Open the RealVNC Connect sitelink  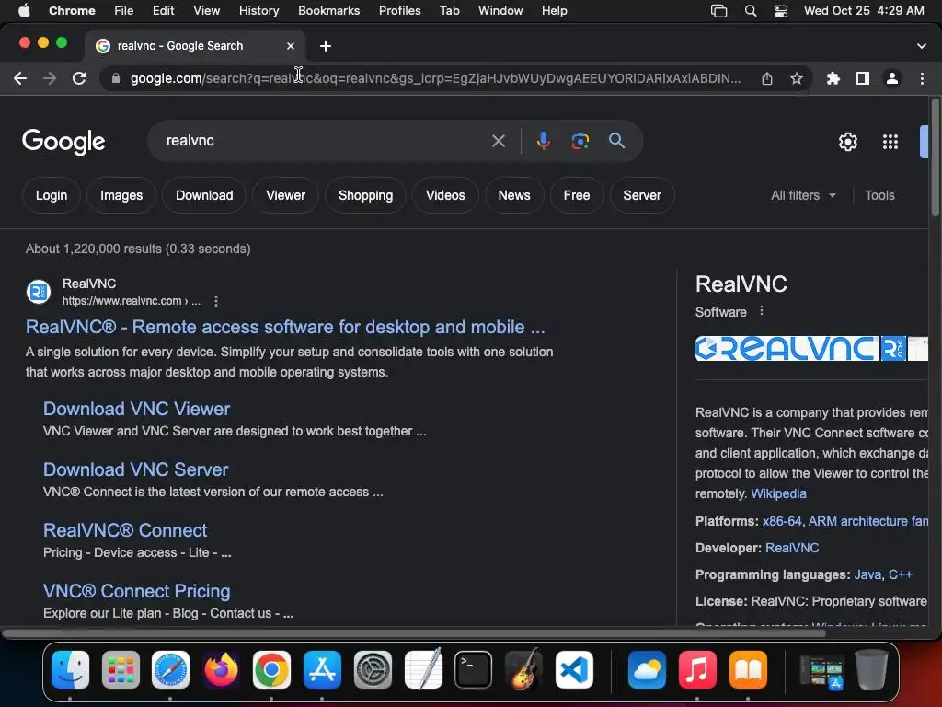(125, 530)
